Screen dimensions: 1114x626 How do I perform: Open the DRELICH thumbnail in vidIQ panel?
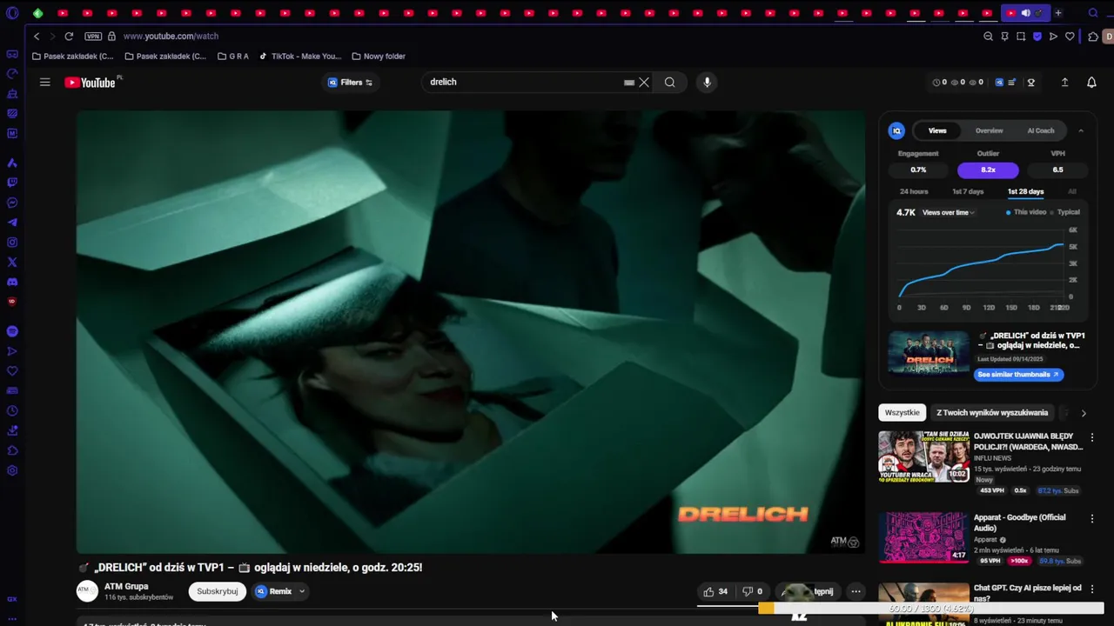(x=929, y=352)
